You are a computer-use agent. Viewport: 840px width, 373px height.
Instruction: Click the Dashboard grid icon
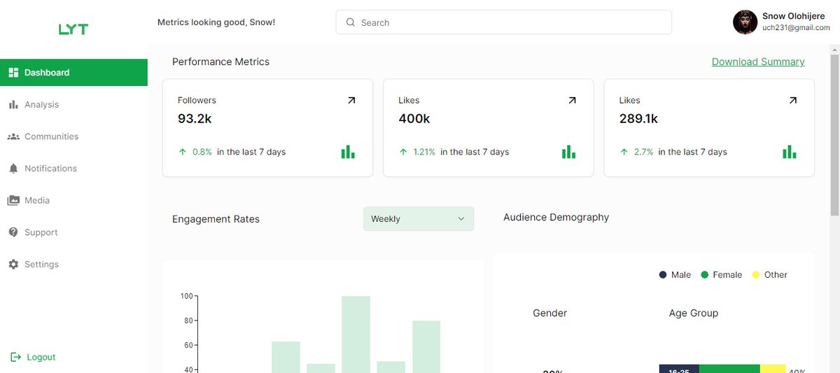coord(13,73)
